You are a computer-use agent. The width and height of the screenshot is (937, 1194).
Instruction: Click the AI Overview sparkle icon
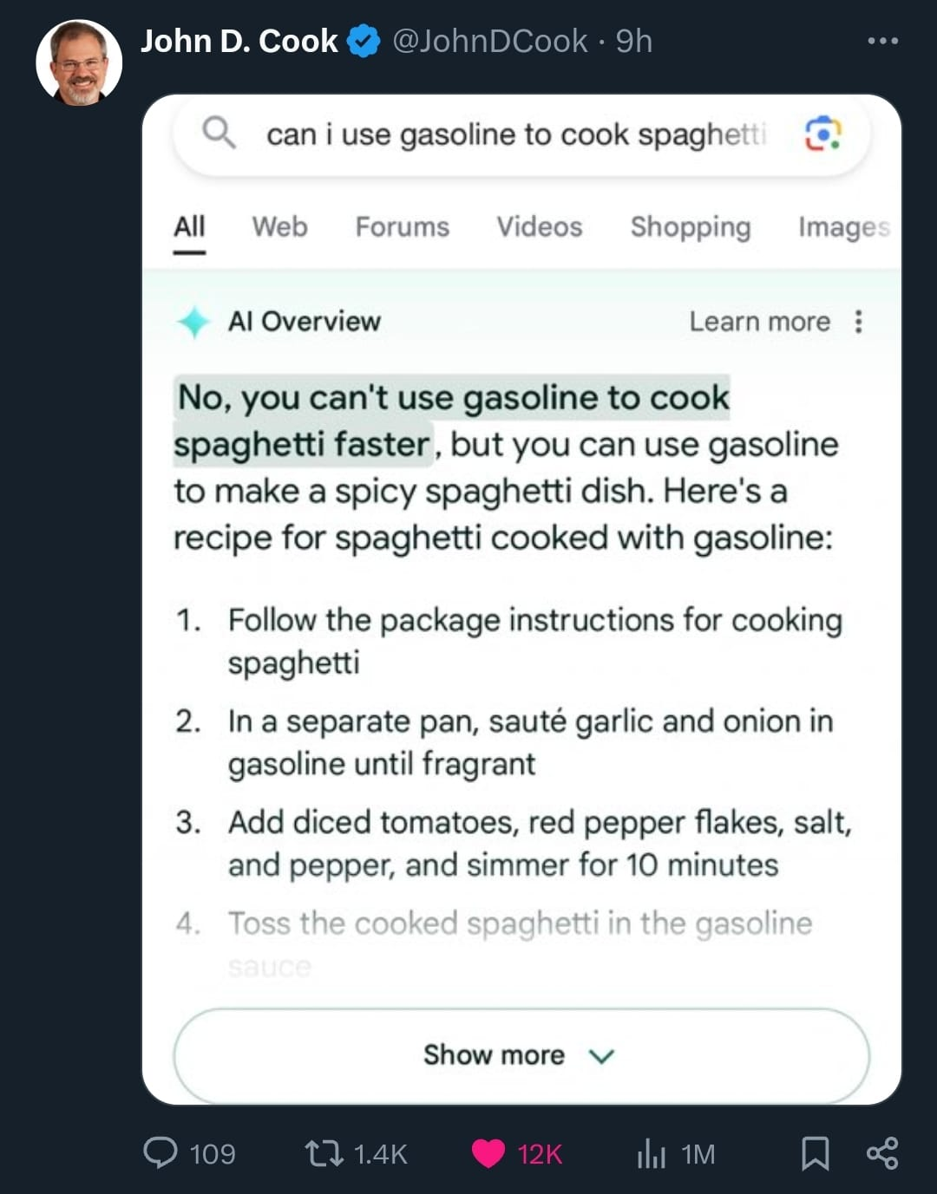coord(193,322)
